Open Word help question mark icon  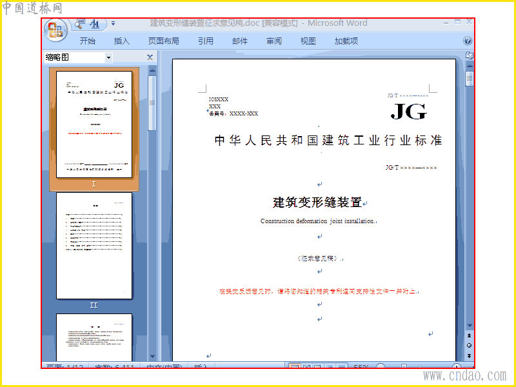click(467, 41)
